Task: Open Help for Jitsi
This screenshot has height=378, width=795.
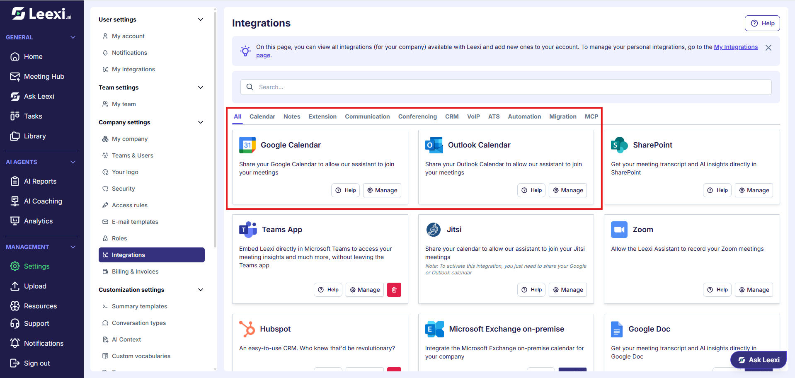Action: pos(531,290)
